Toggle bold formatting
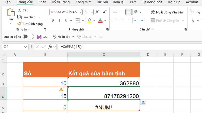This screenshot has width=202, height=113. (x=53, y=20)
